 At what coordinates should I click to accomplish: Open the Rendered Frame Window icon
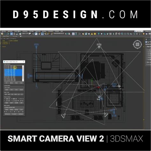click(86, 34)
